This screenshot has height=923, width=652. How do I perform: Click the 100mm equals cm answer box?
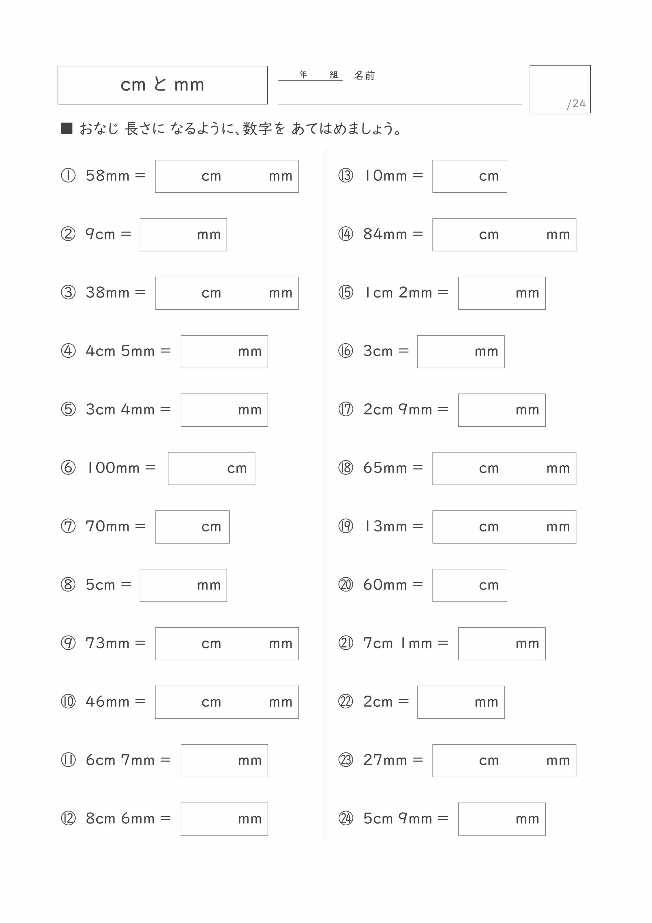click(x=211, y=468)
